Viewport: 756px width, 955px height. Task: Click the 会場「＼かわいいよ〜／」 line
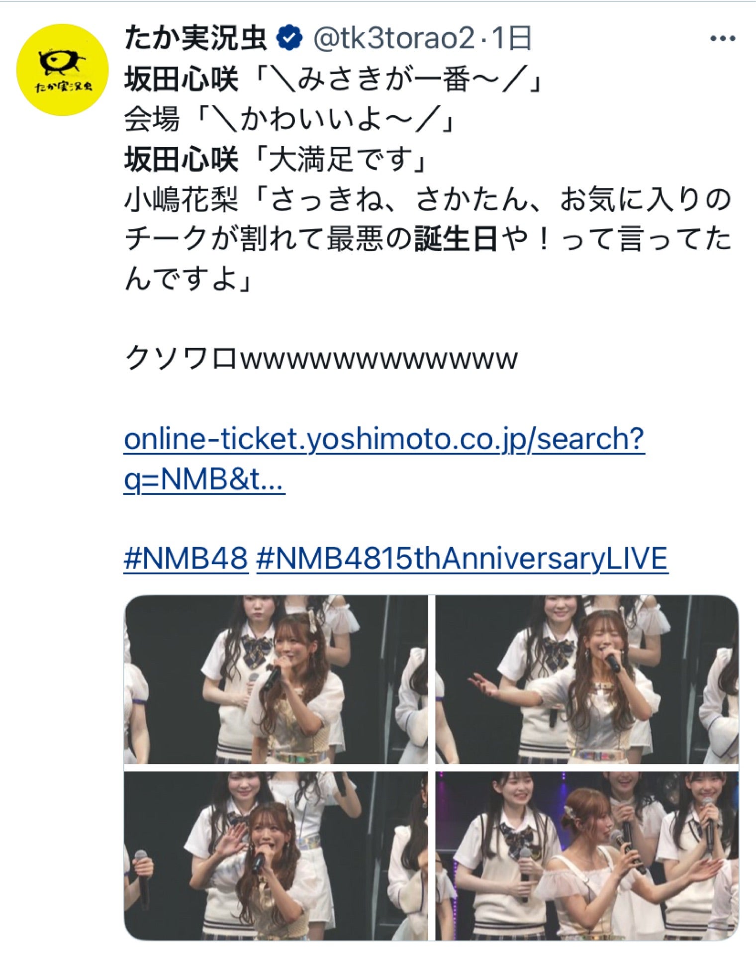tap(290, 119)
